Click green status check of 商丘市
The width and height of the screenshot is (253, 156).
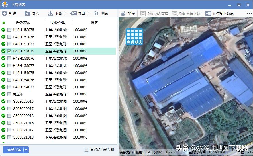point(3,94)
